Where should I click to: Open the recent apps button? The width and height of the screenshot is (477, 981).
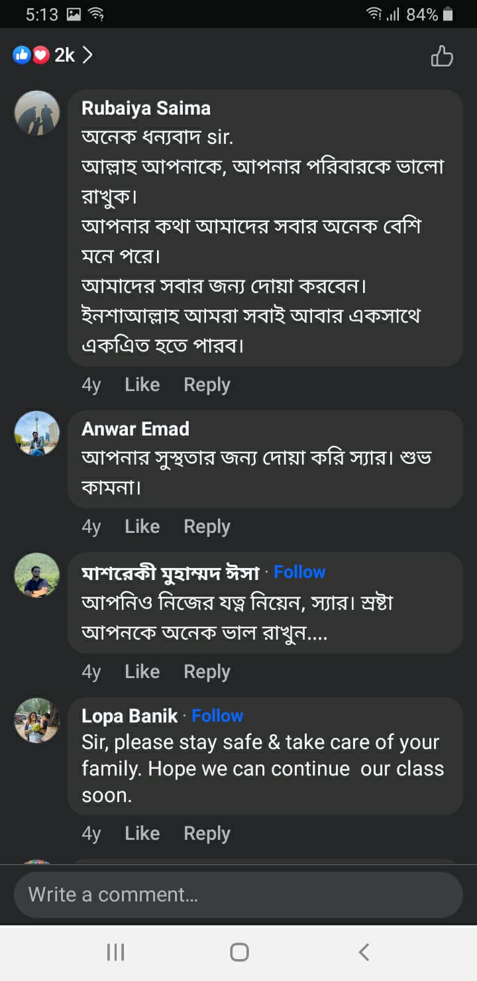[115, 952]
